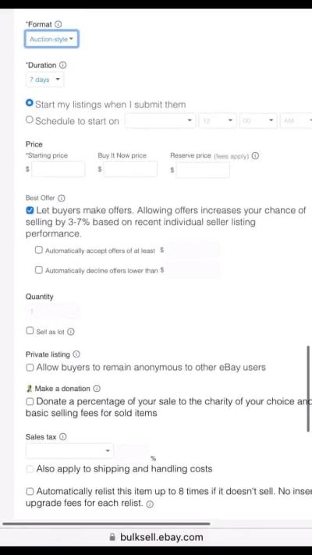Open the Reserve price info icon
Image resolution: width=312 pixels, height=555 pixels.
pos(255,156)
